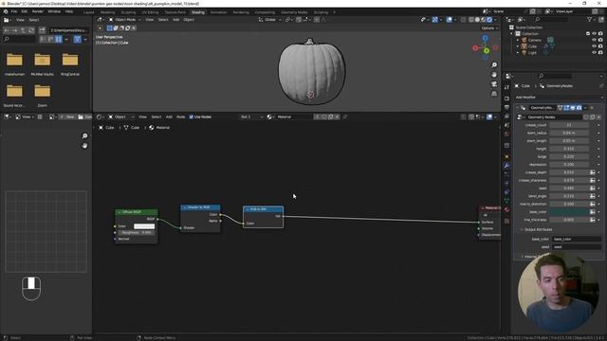Disable Cube in renders camera icon
Image resolution: width=607 pixels, height=341 pixels.
(600, 46)
